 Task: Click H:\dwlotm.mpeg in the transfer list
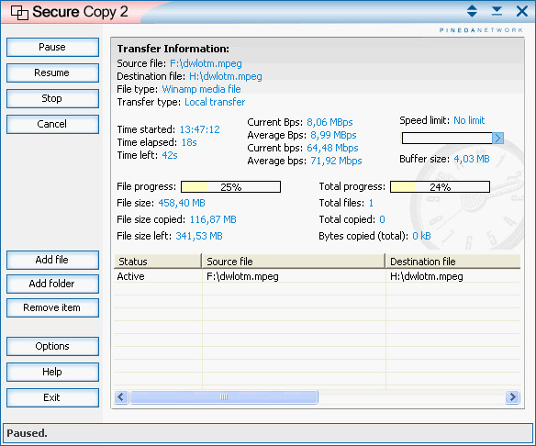click(426, 276)
